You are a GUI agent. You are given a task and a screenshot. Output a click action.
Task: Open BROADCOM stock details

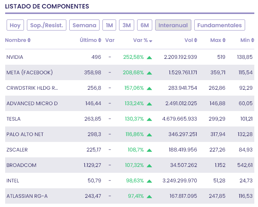21,165
